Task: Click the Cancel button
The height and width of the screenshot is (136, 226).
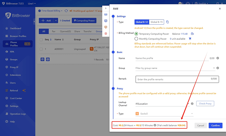Action: click(x=201, y=126)
